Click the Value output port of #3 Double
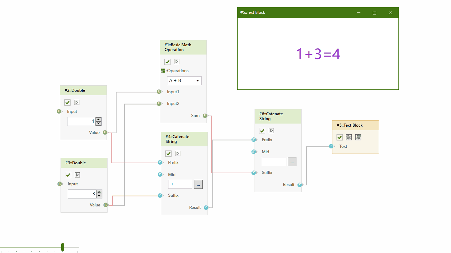 click(105, 205)
